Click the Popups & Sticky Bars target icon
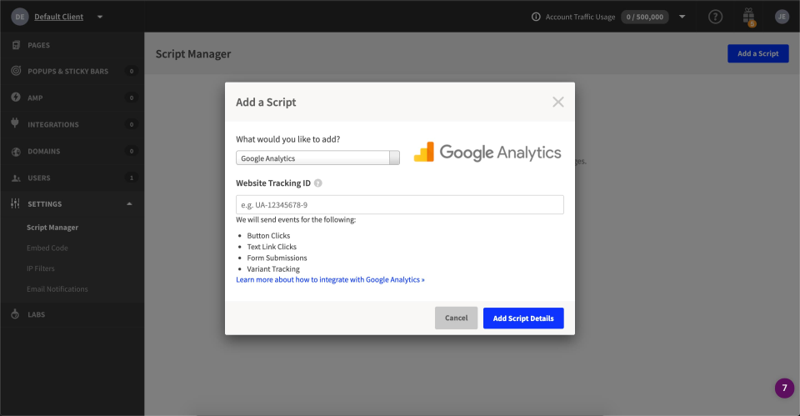Viewport: 800px width, 416px height. (x=16, y=71)
